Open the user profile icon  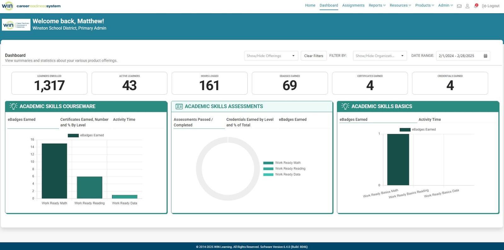467,6
